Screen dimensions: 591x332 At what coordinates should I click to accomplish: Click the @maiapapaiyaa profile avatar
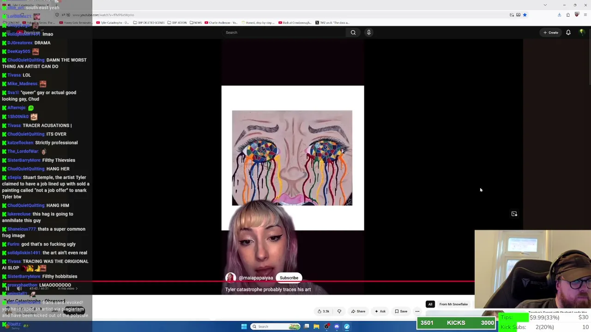click(230, 278)
